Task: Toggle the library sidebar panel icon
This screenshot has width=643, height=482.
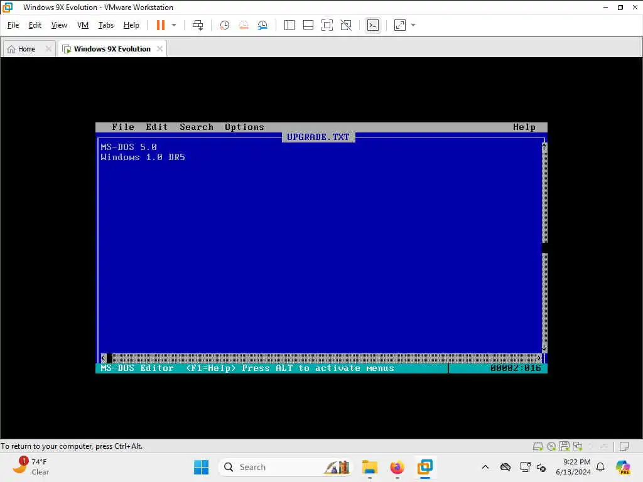Action: click(x=289, y=25)
